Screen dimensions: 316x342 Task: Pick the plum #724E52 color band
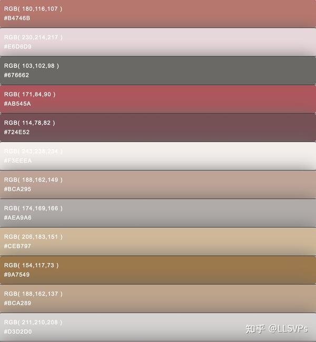(158, 127)
